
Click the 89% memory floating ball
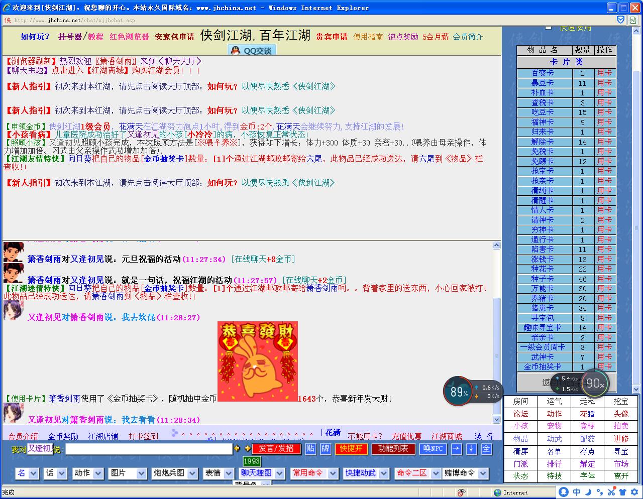coord(458,391)
